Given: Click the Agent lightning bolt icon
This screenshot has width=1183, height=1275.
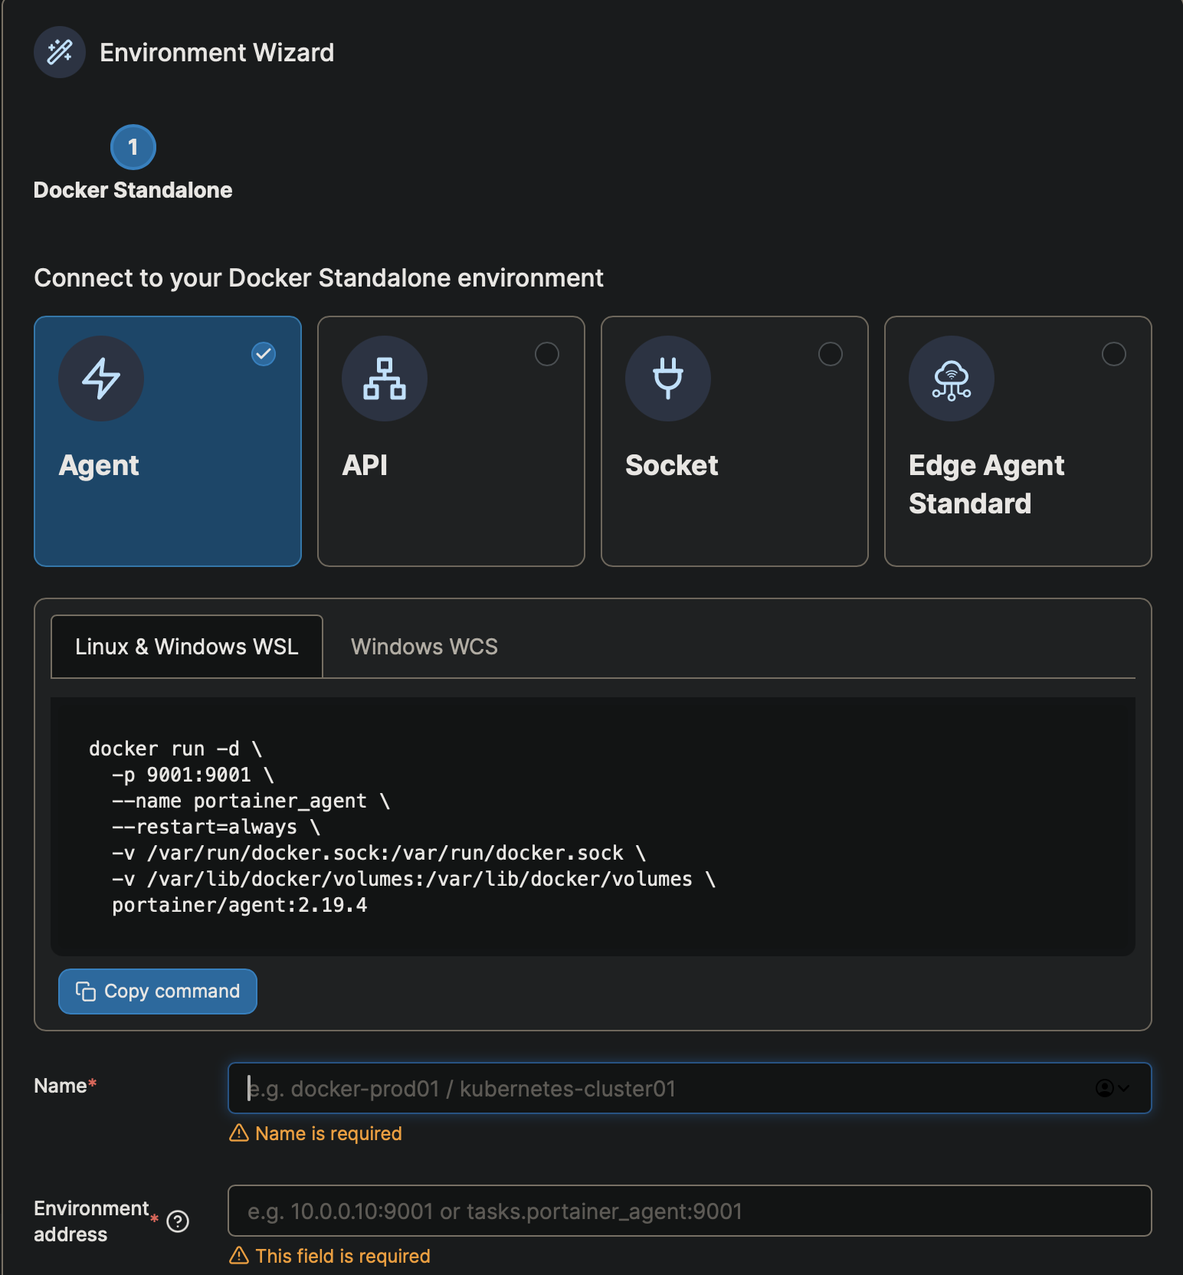Looking at the screenshot, I should 101,379.
